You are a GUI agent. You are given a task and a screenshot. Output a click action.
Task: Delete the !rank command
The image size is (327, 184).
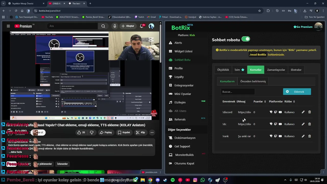point(309,136)
